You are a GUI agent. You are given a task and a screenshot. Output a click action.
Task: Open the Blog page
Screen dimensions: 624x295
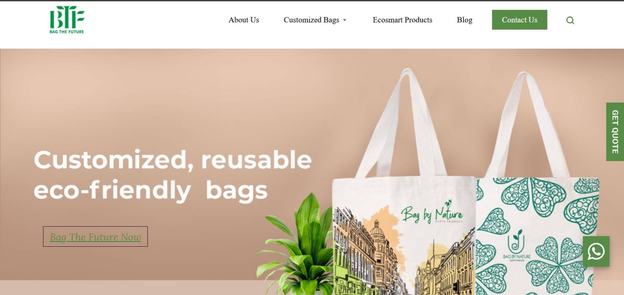tap(464, 20)
